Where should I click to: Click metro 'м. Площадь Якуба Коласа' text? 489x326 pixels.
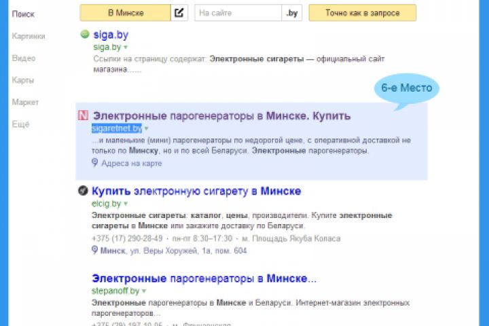291,238
